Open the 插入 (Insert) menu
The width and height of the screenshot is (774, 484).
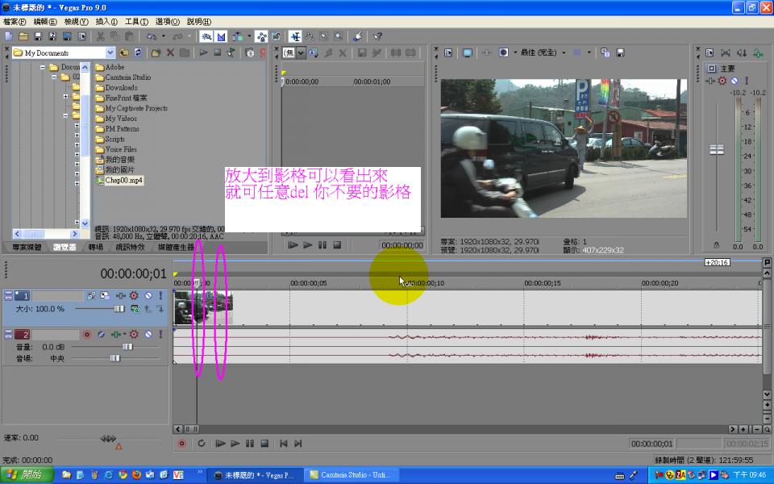coord(106,22)
